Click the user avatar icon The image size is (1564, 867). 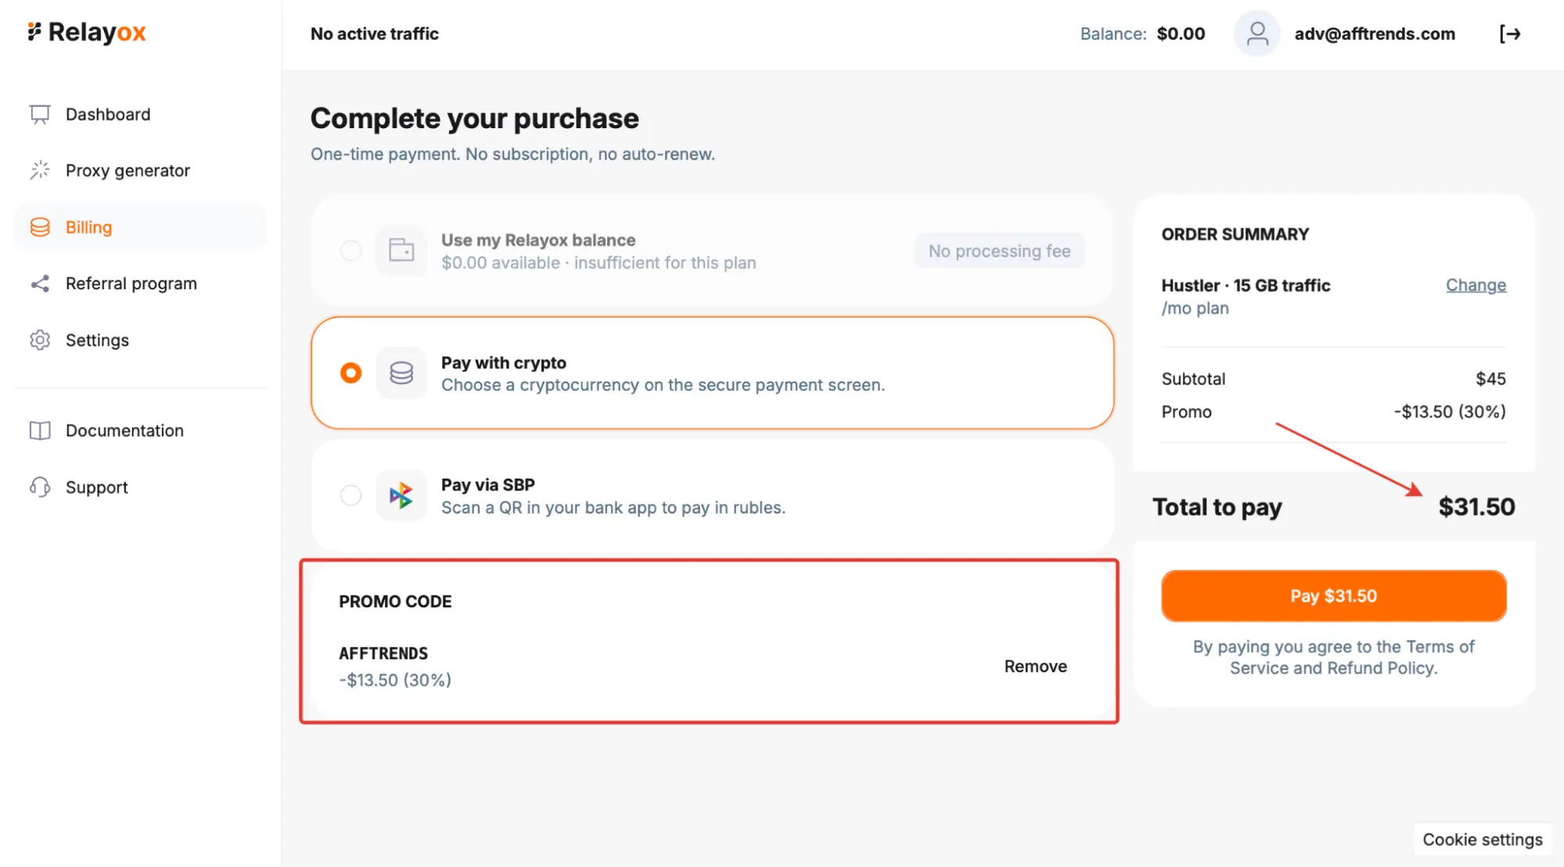click(1257, 34)
